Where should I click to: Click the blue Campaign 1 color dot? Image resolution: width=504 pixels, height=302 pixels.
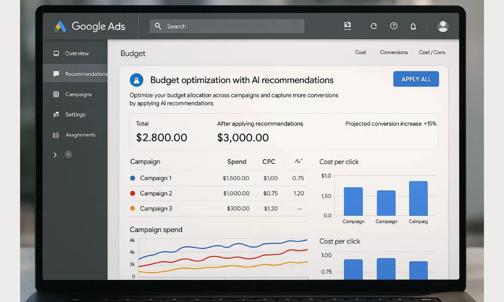click(x=132, y=178)
